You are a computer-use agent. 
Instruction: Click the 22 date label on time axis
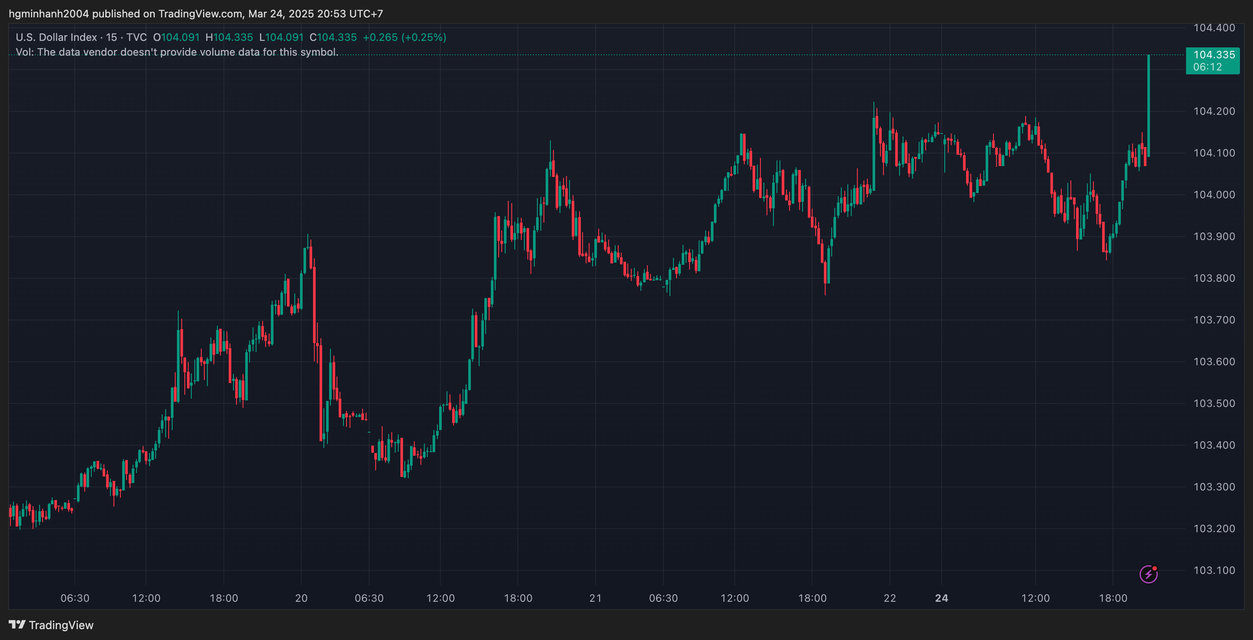click(890, 598)
